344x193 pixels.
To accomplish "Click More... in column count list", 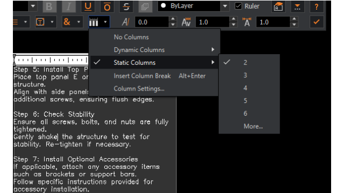I will pyautogui.click(x=253, y=127).
